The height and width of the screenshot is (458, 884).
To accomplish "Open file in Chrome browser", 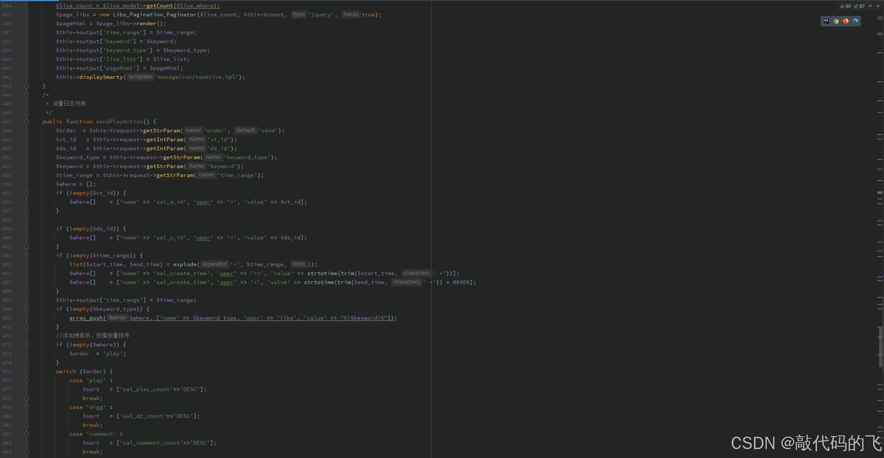I will point(836,21).
